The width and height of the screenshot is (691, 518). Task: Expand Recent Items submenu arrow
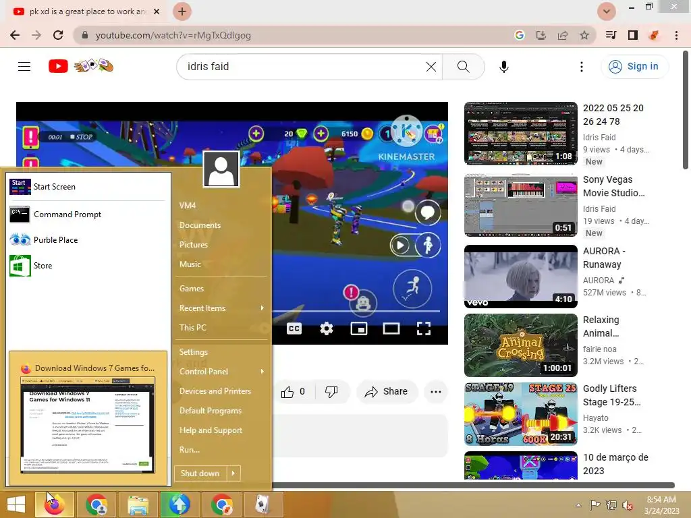[x=262, y=308]
